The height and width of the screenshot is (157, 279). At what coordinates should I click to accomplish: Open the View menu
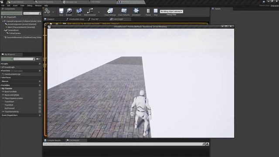point(22,6)
